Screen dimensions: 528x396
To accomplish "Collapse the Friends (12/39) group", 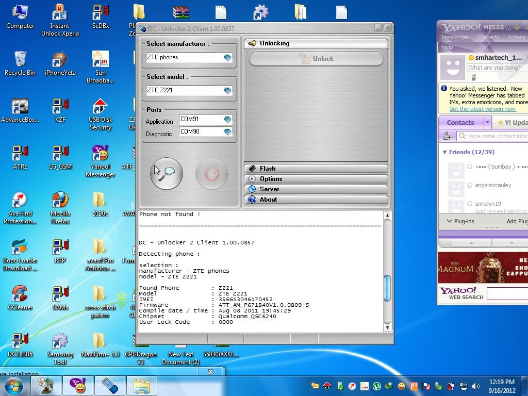I will click(445, 152).
